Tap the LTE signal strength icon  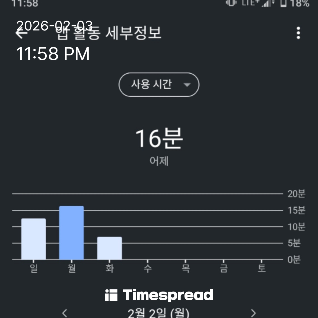(267, 3)
